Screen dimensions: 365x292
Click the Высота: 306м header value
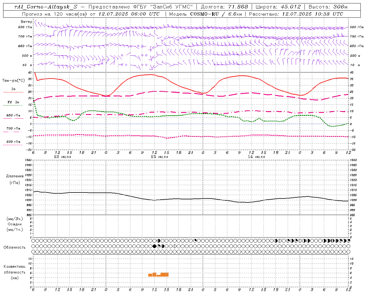pos(328,7)
